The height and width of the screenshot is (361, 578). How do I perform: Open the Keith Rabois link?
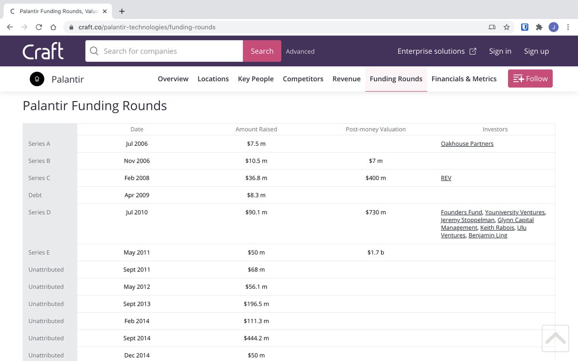tap(497, 228)
